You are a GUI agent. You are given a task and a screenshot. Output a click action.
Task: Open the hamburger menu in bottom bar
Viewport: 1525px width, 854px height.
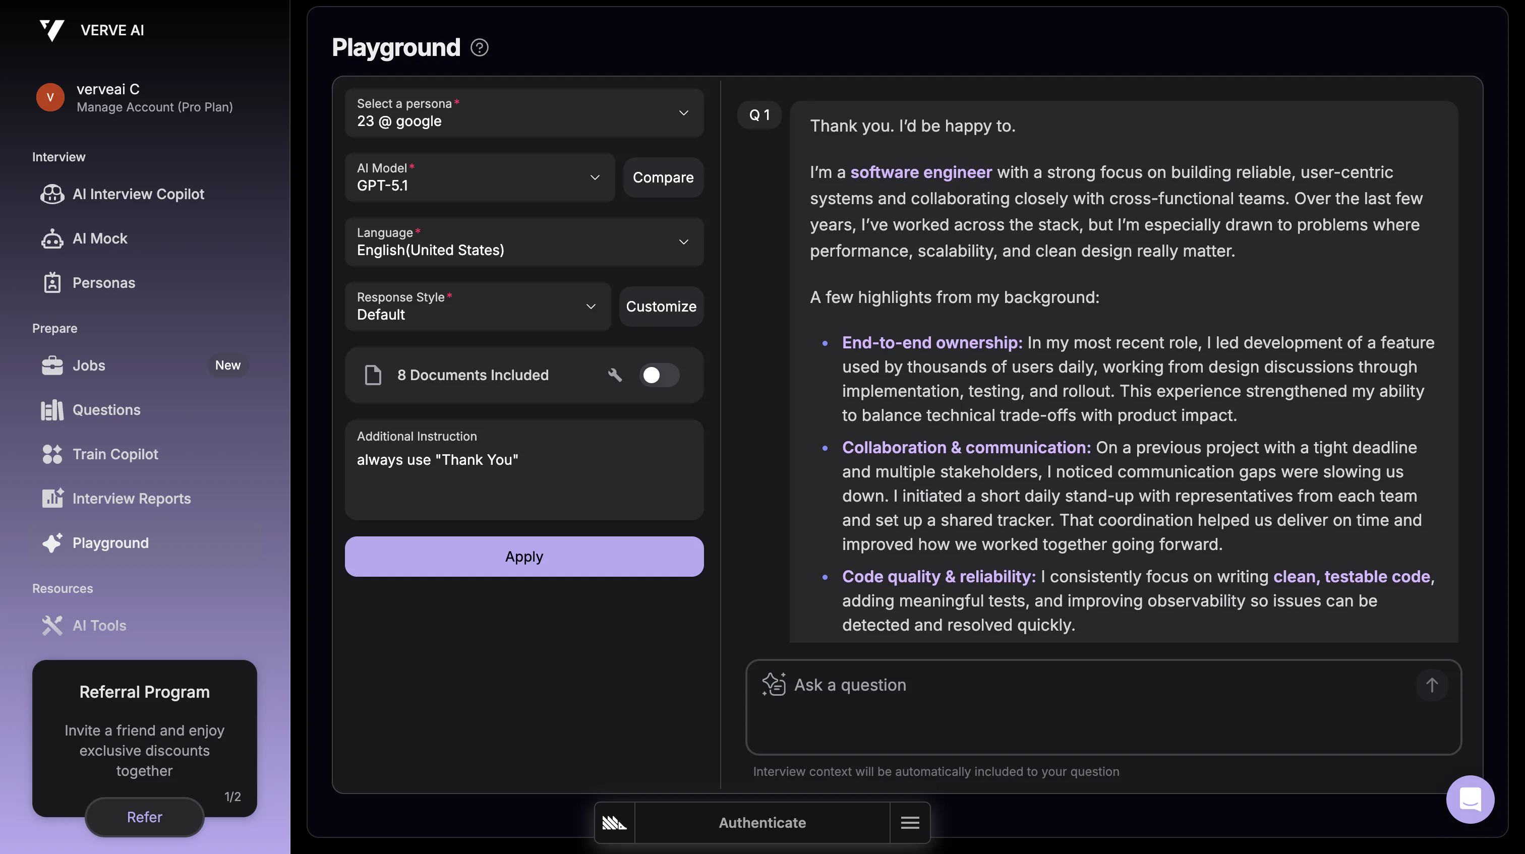[910, 823]
